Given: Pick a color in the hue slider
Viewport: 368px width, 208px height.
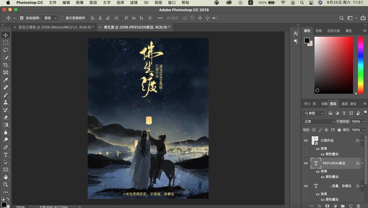Looking at the screenshot, I should tap(361, 65).
